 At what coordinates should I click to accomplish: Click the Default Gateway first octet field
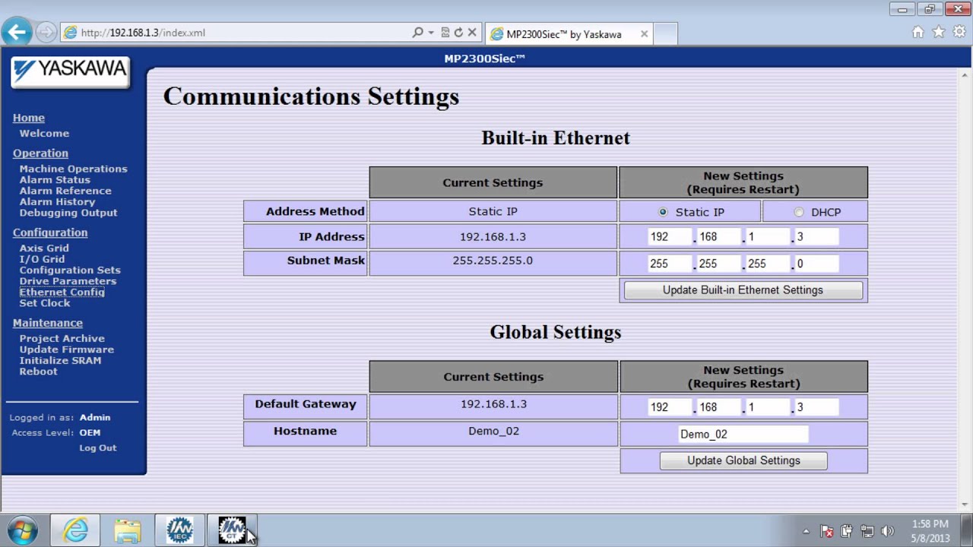(670, 407)
